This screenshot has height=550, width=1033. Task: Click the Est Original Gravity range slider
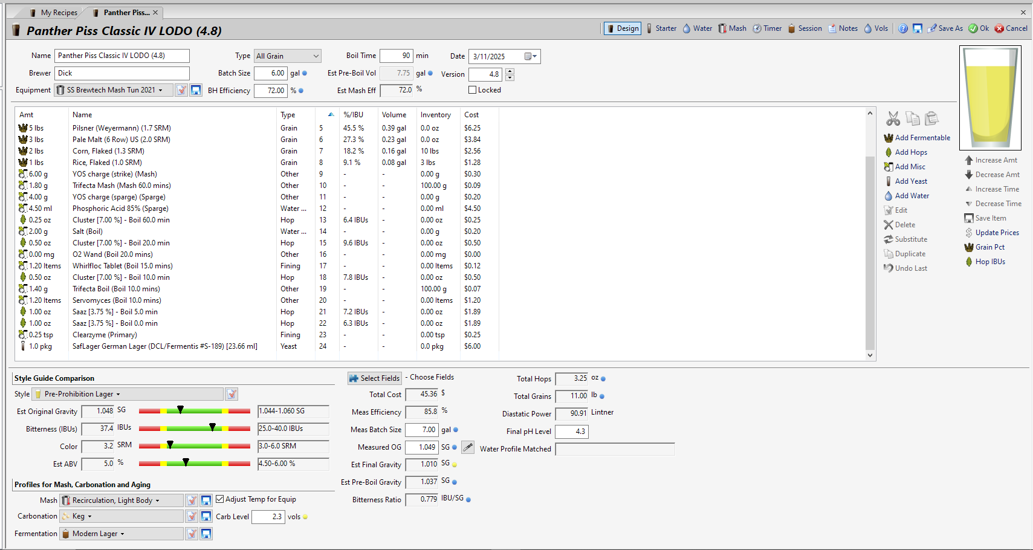click(x=195, y=411)
